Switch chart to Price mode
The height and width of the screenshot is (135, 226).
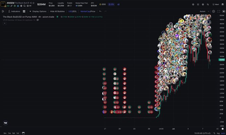coord(93,11)
